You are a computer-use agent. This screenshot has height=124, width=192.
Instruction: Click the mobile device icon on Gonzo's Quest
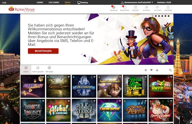coord(66,77)
